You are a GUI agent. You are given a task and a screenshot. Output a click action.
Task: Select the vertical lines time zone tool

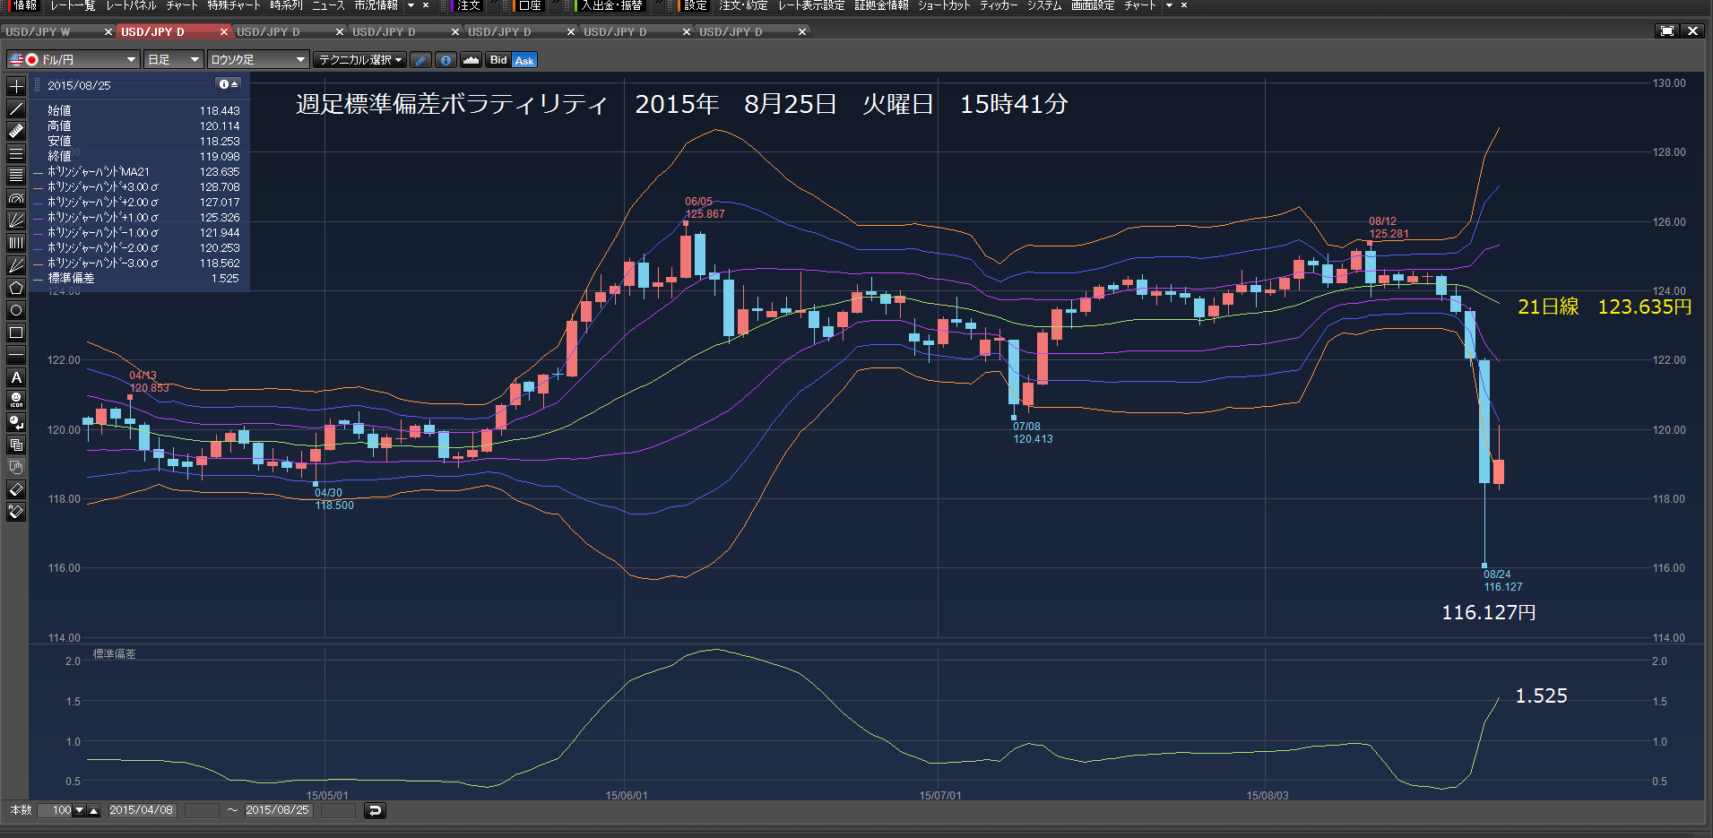pyautogui.click(x=16, y=243)
